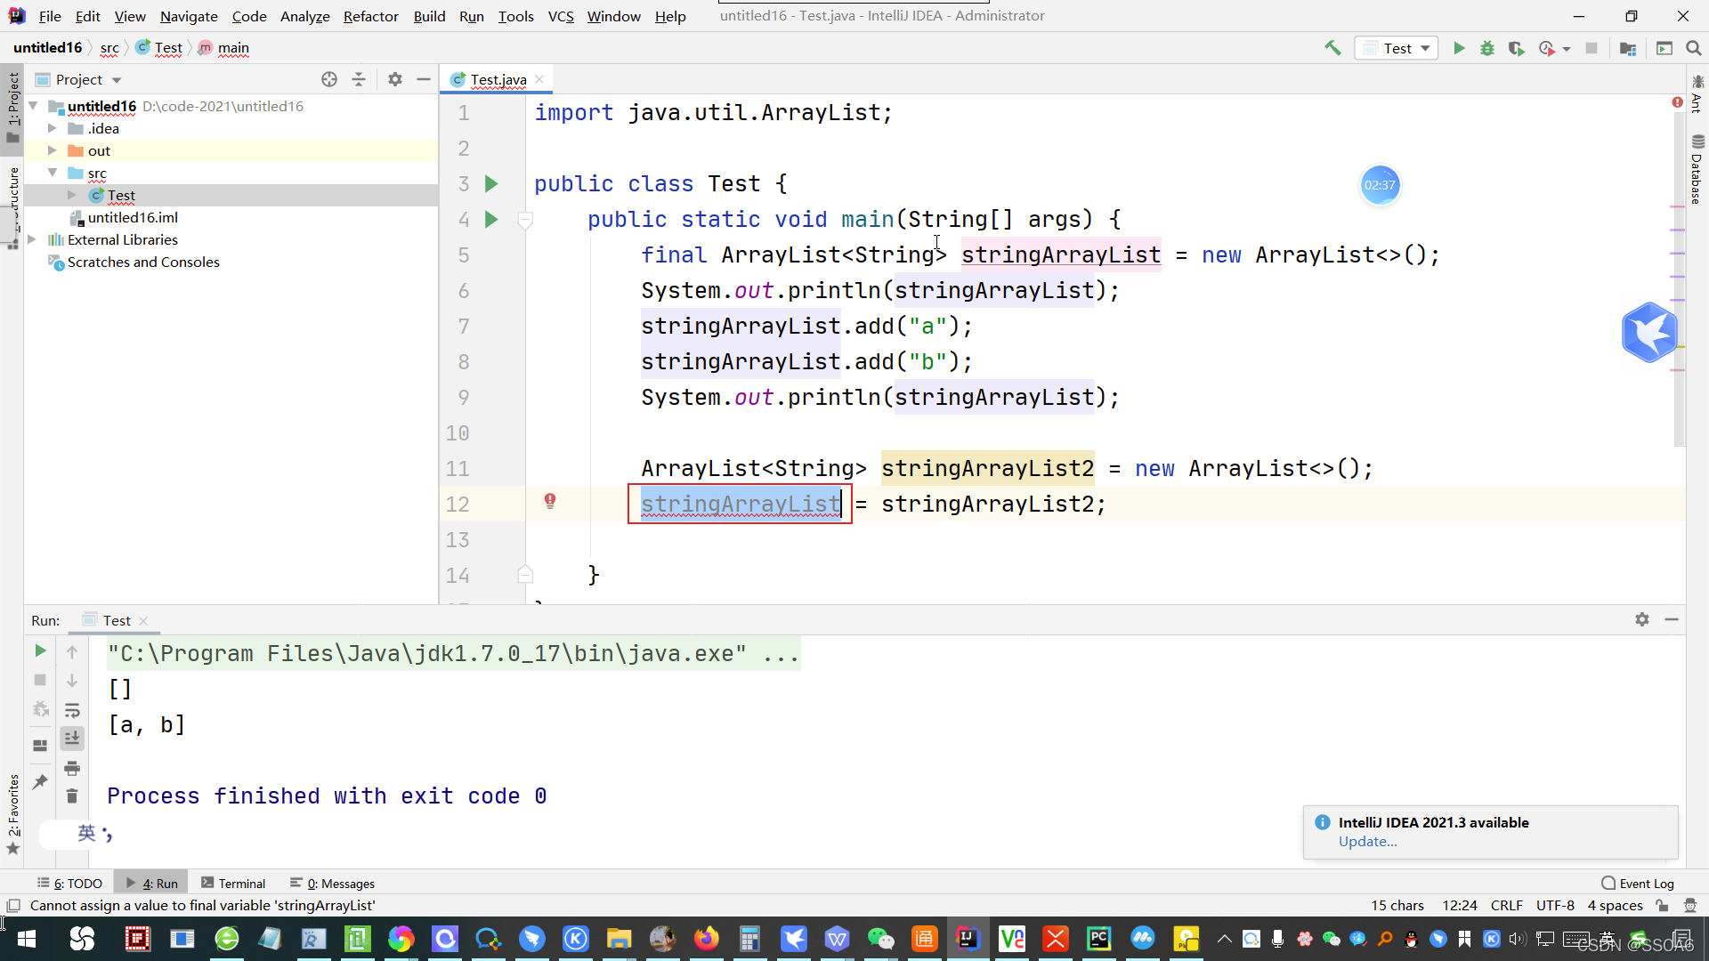Click locate/scroll-from-source target icon in Project panel

coord(329,79)
